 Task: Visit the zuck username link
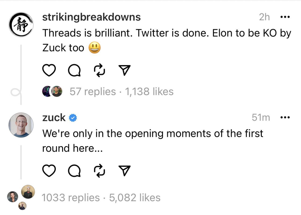[x=54, y=118]
